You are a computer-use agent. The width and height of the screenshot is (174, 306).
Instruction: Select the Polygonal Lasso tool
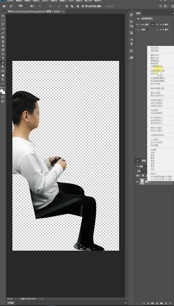click(3, 24)
